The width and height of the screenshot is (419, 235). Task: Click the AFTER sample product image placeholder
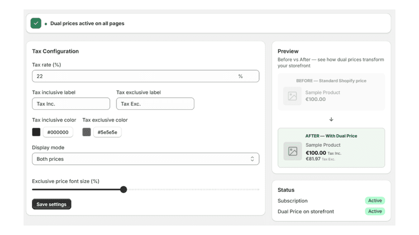tap(292, 151)
